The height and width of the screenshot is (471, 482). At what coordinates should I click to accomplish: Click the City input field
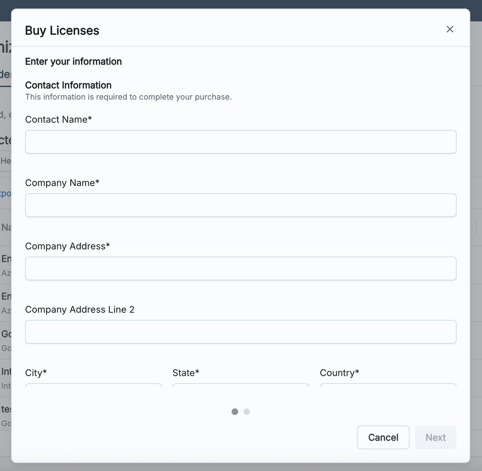pos(93,386)
